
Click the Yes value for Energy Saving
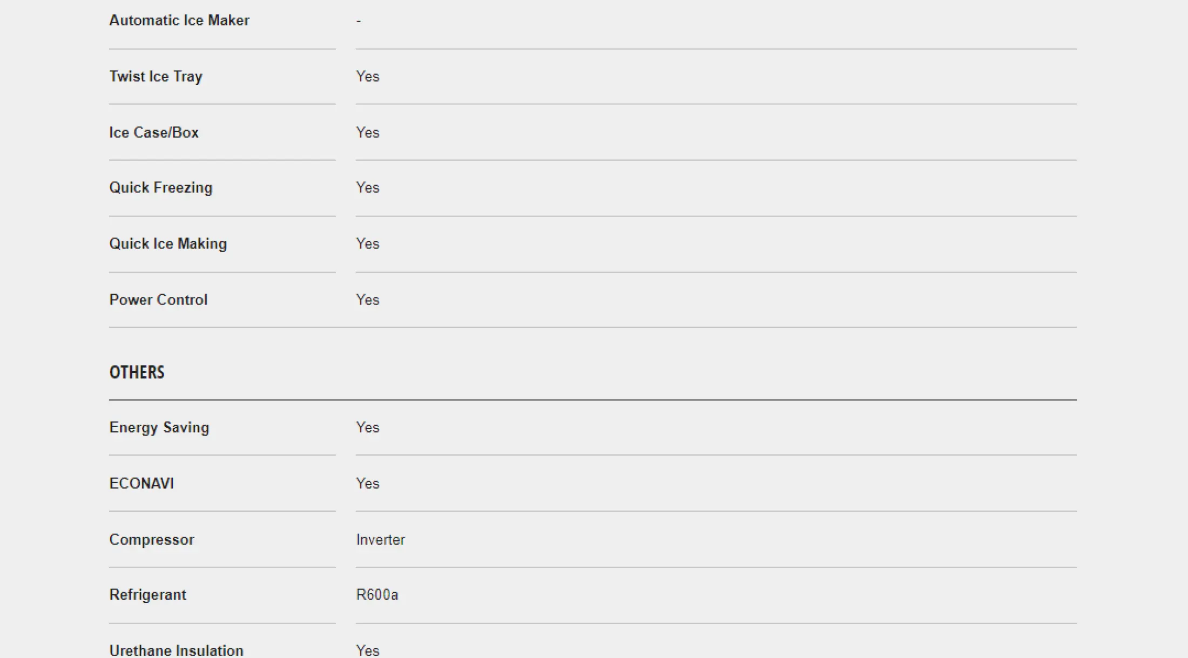tap(368, 428)
